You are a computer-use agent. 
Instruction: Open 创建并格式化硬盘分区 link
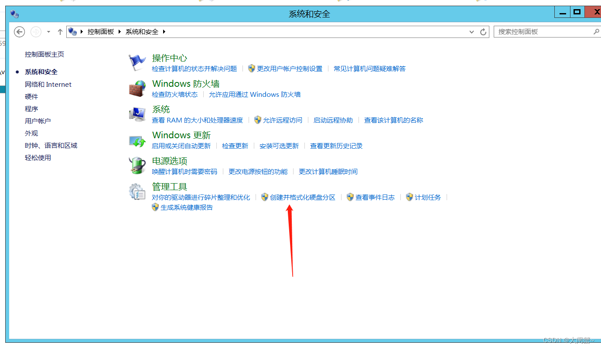(303, 198)
